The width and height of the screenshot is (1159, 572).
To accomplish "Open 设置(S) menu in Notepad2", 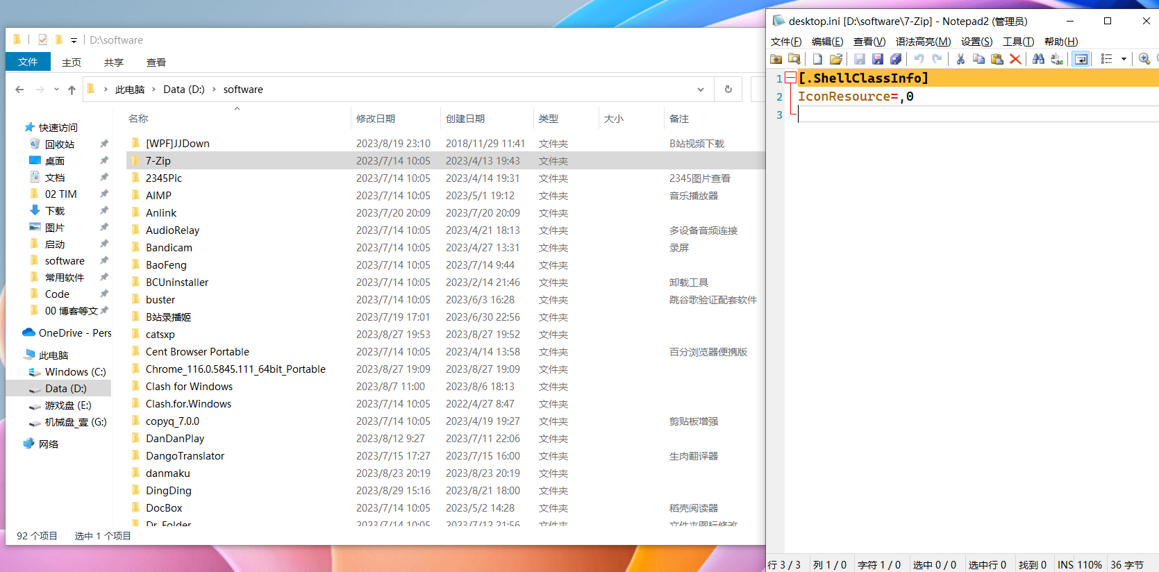I will click(976, 42).
